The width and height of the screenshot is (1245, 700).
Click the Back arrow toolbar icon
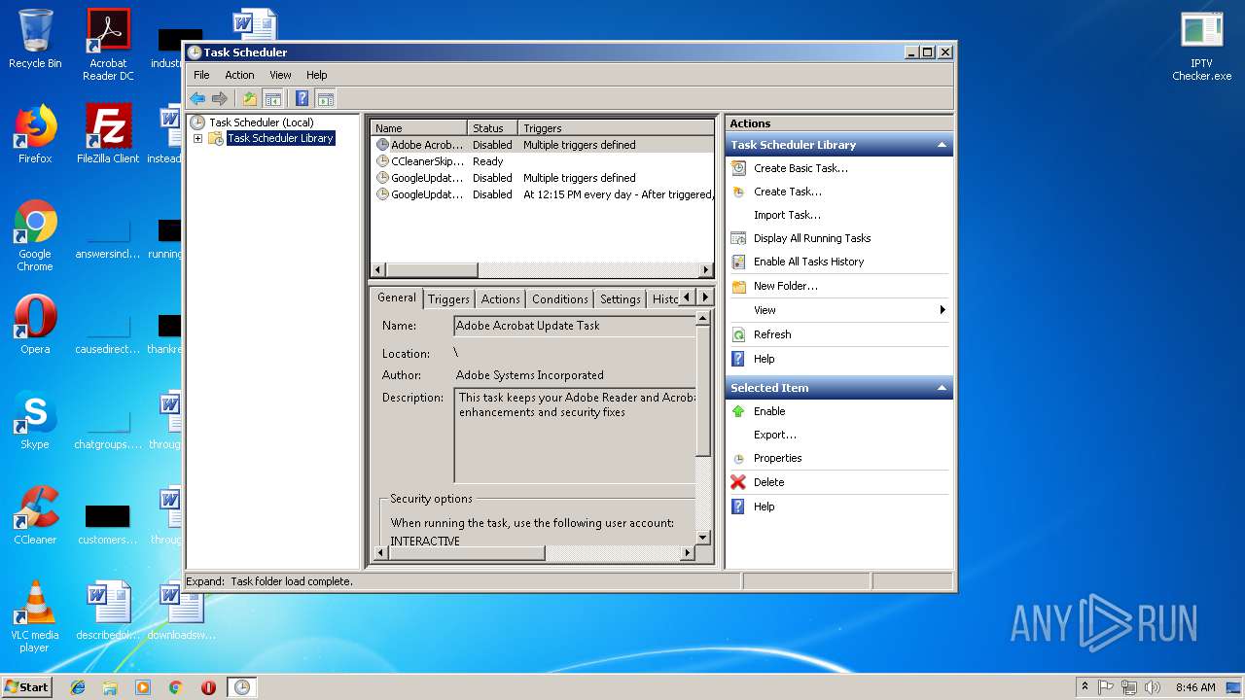[197, 98]
